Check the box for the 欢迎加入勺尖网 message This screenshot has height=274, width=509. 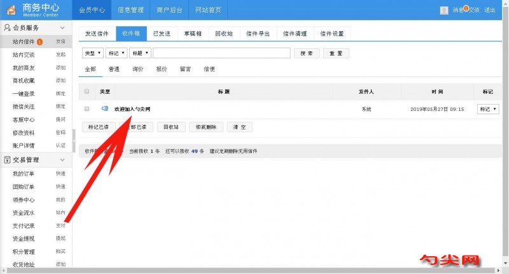pos(87,109)
